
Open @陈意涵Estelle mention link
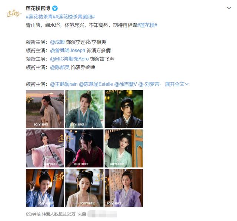(x=96, y=84)
